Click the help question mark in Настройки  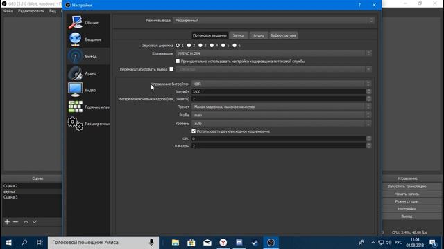point(359,5)
